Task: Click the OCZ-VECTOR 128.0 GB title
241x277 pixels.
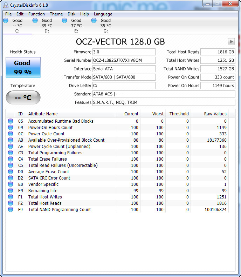Action: (x=120, y=42)
